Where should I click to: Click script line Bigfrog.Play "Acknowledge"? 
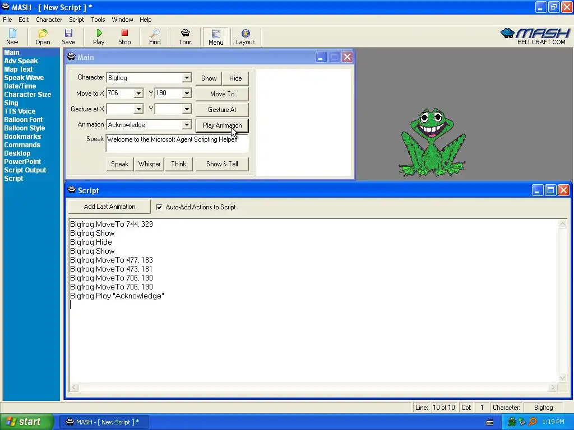[117, 296]
